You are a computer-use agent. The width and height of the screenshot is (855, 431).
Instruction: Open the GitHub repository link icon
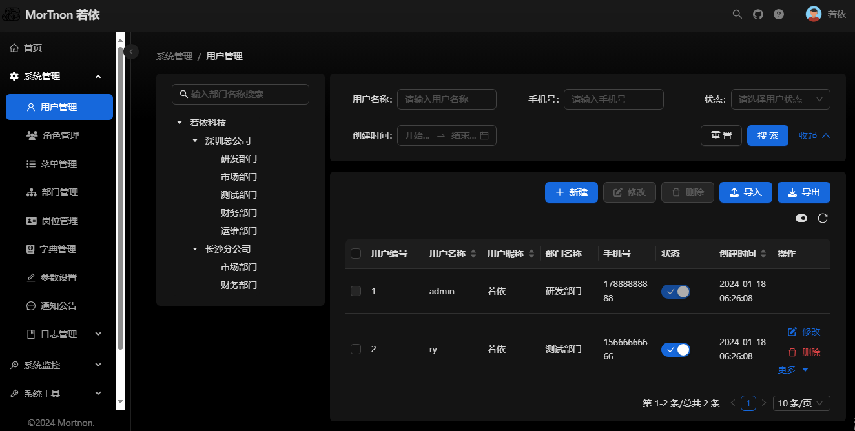[x=757, y=14]
